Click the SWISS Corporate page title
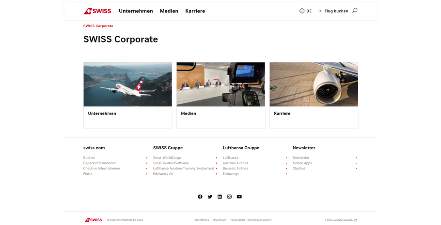 (121, 39)
